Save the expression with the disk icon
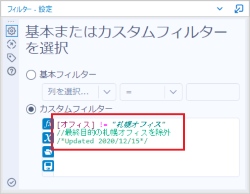 coord(48,166)
